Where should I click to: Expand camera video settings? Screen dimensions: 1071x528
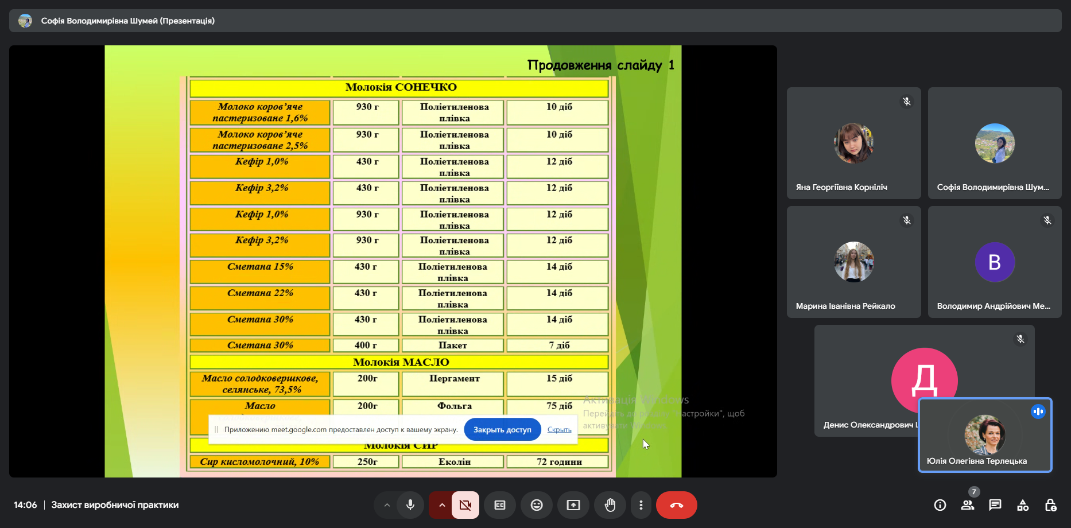[x=441, y=505]
